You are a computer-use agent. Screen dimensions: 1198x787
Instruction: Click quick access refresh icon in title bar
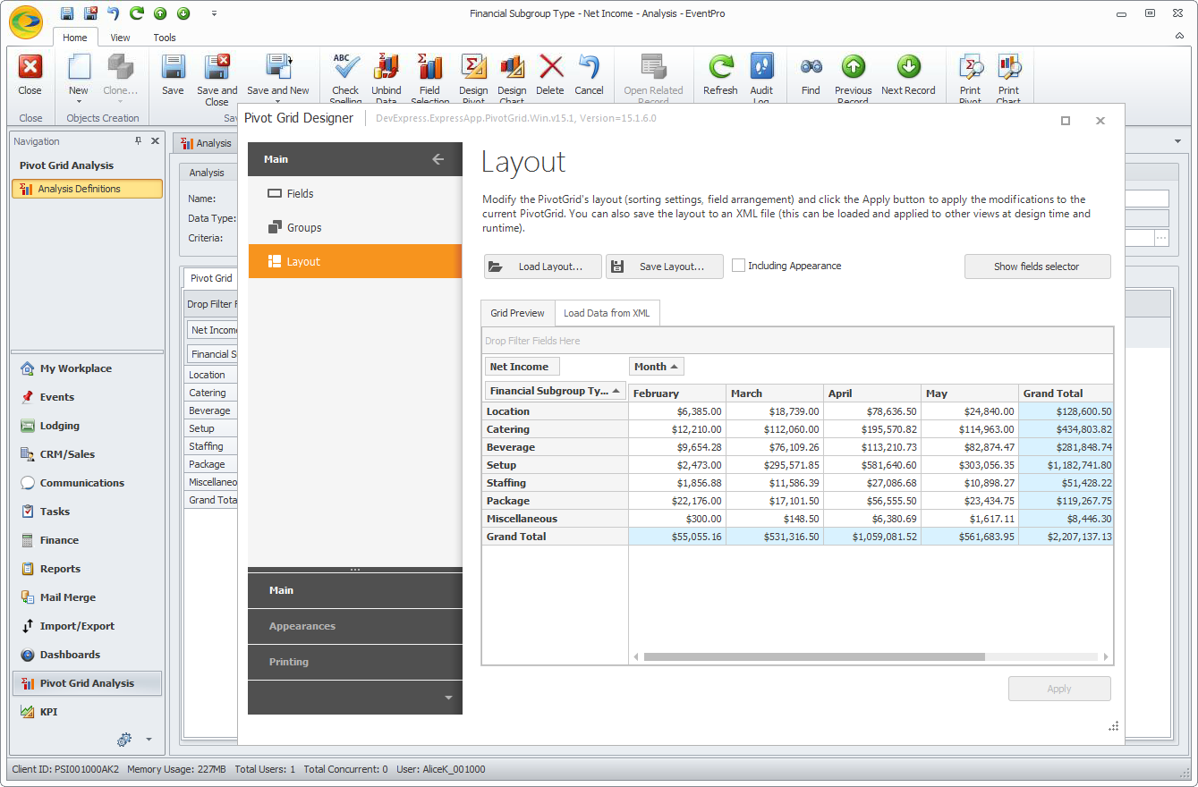click(x=137, y=13)
